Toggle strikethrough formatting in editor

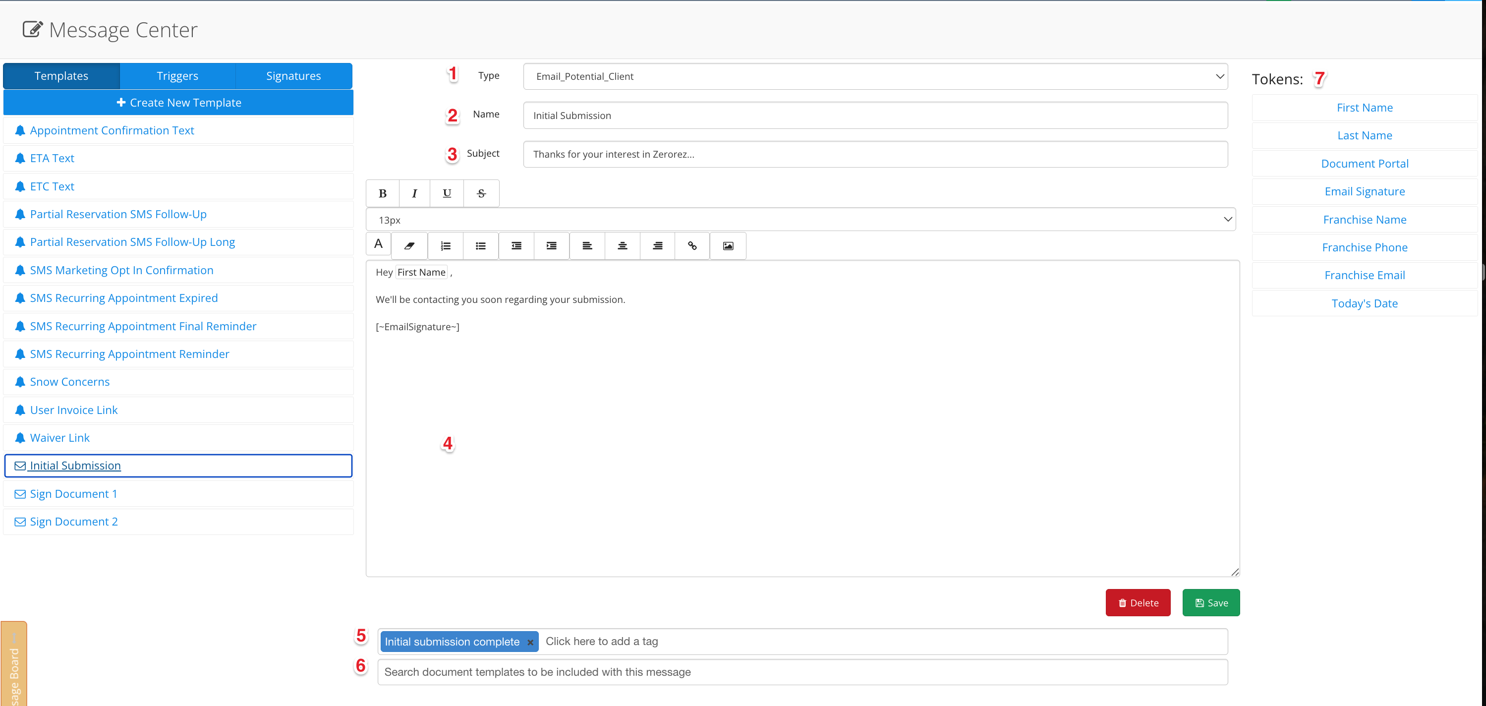click(481, 193)
